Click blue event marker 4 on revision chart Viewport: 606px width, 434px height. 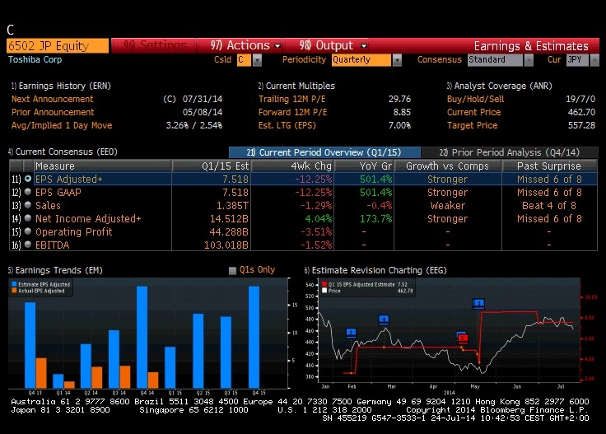pos(384,320)
